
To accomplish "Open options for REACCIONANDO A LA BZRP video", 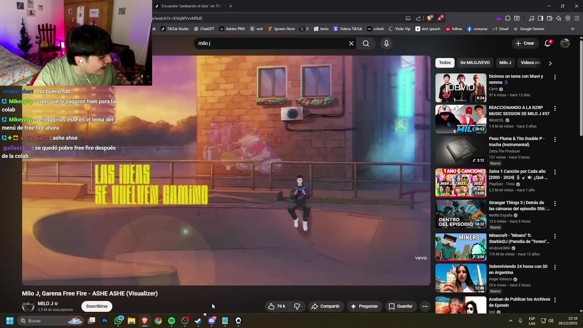I will pos(555,108).
